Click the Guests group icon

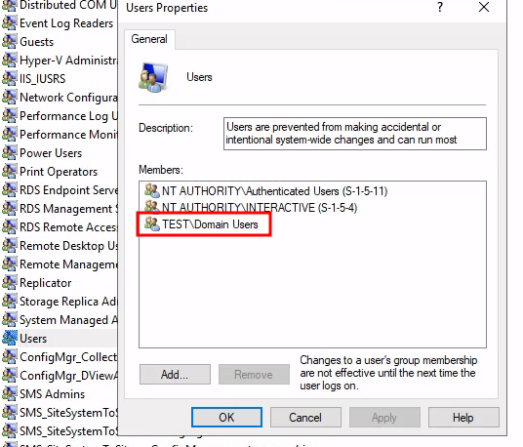(9, 41)
